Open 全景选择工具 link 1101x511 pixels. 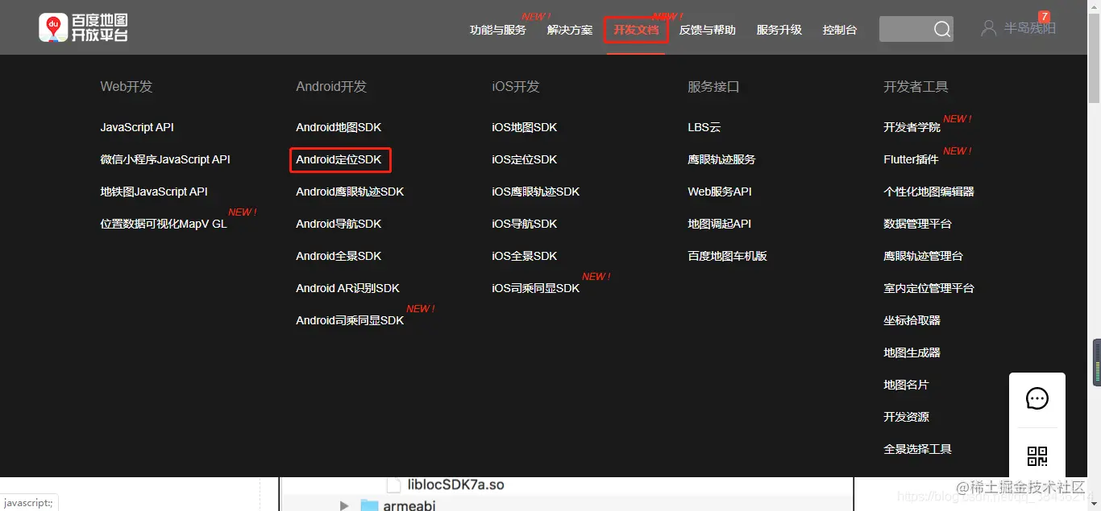(x=917, y=449)
